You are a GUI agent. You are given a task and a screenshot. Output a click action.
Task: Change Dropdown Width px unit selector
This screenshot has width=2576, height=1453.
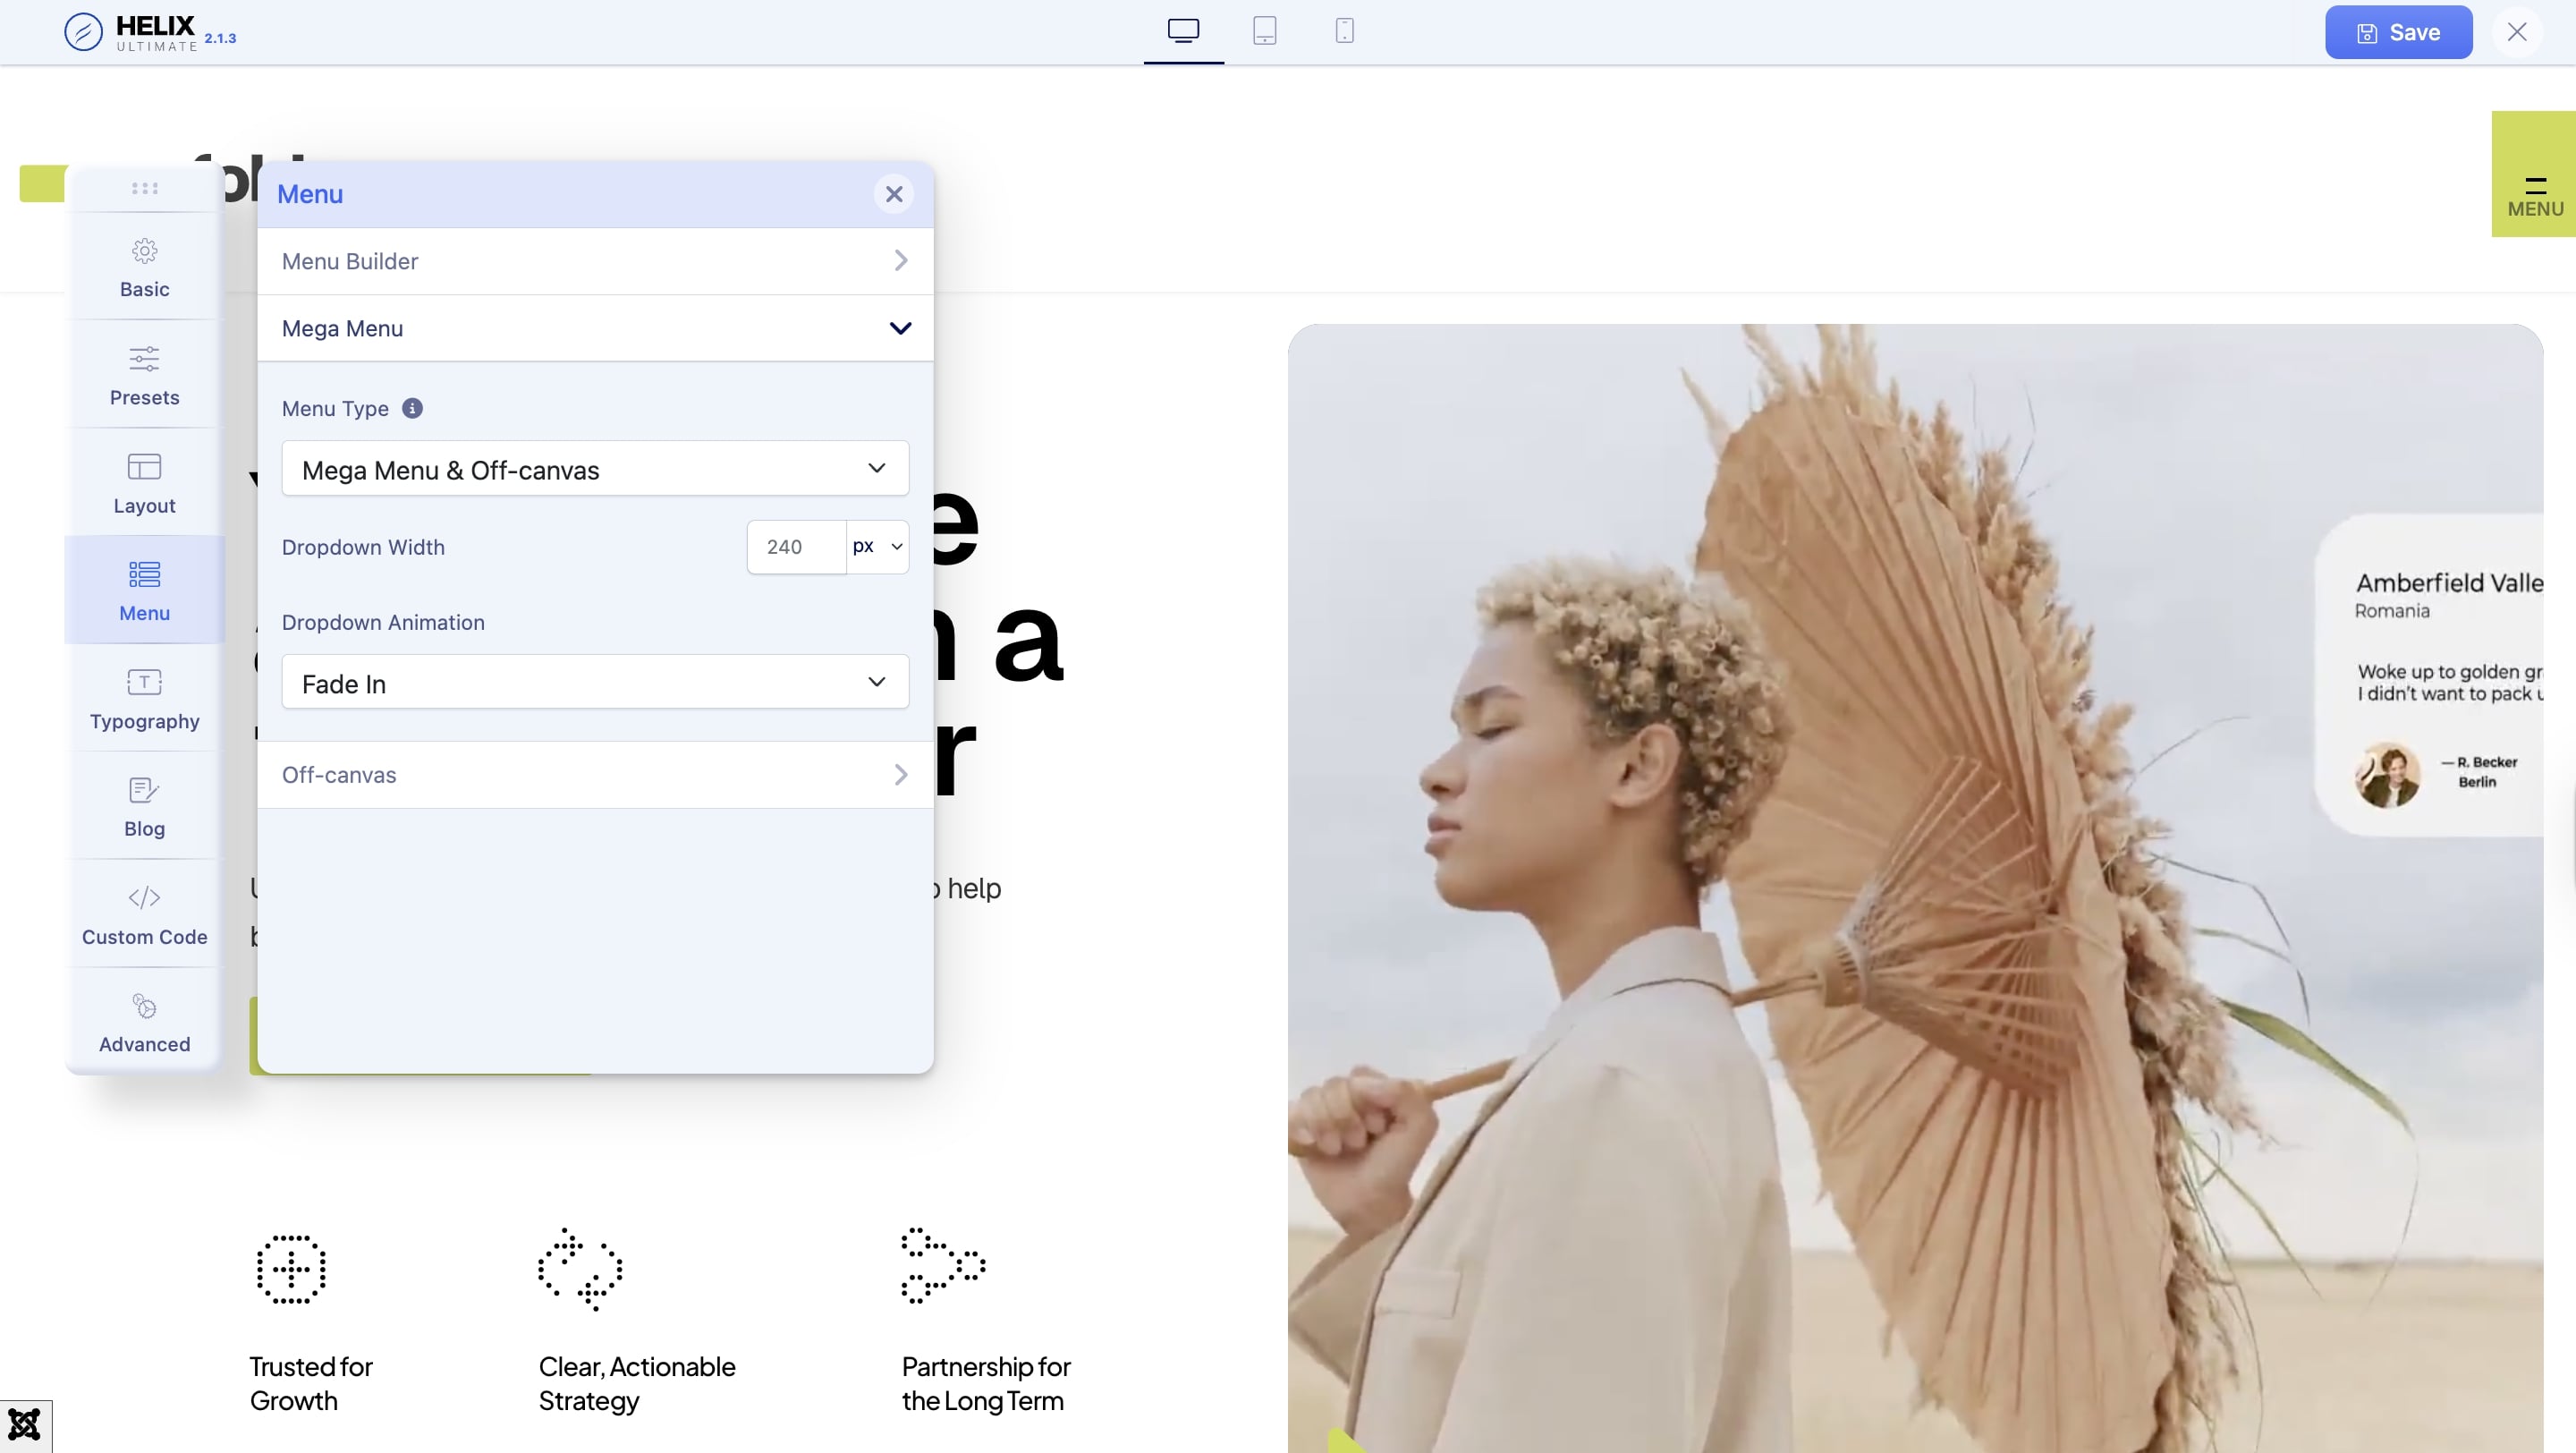tap(877, 547)
